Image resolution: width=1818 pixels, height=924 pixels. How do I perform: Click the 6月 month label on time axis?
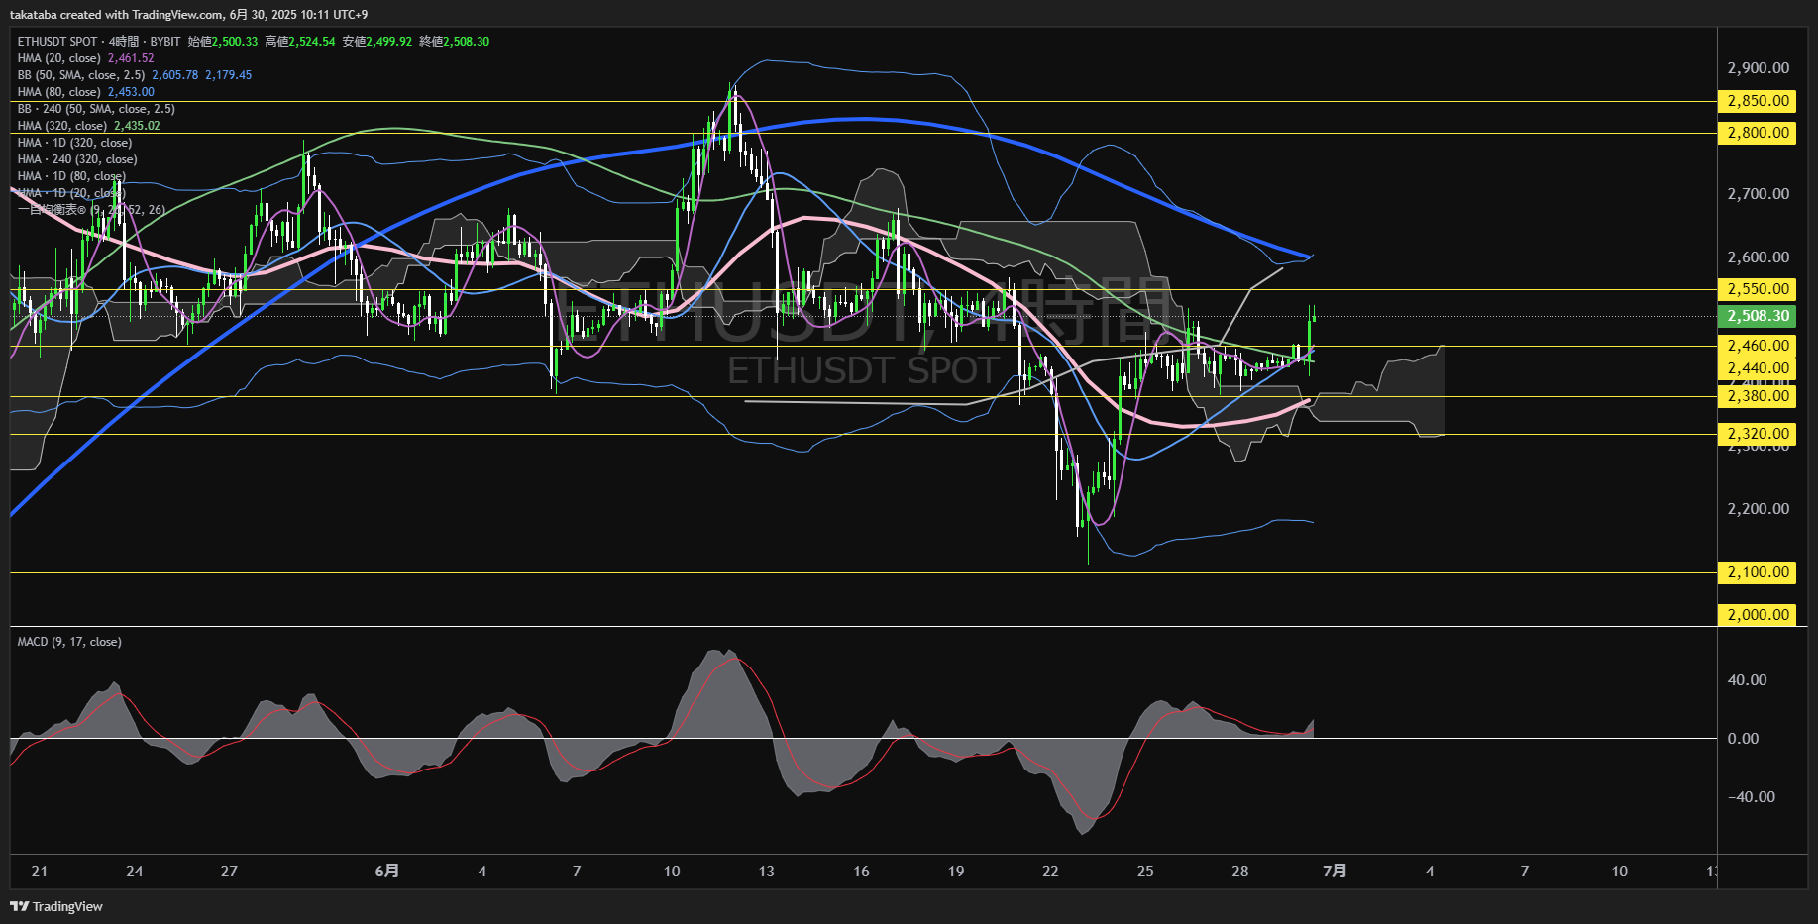click(x=387, y=871)
